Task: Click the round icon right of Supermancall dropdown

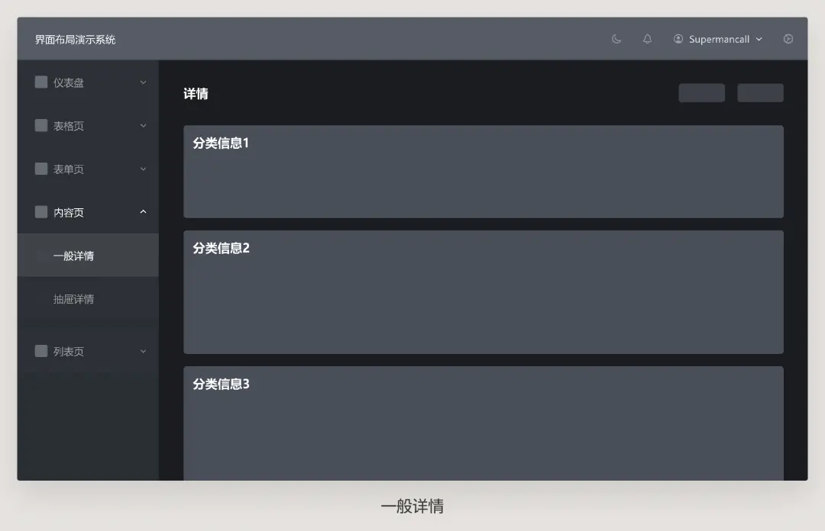Action: [x=788, y=39]
